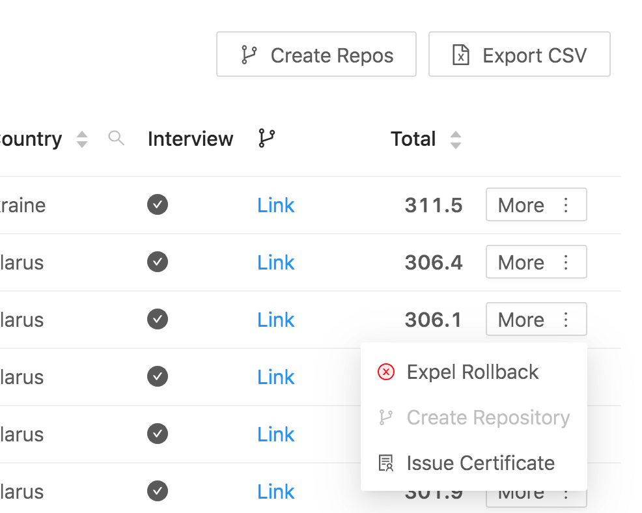Click the grayed branch icon beside Create Repository

coord(385,417)
